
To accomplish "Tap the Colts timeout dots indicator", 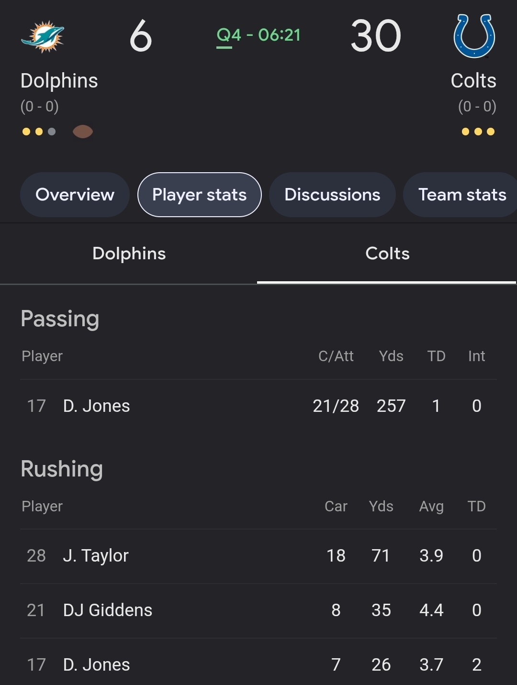I will [x=478, y=132].
